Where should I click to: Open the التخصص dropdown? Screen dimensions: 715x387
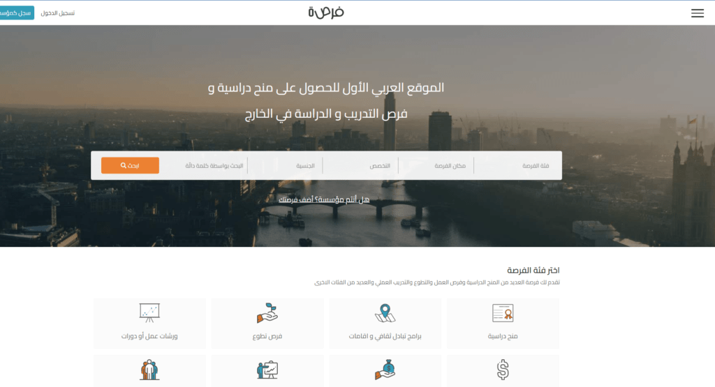click(x=361, y=166)
